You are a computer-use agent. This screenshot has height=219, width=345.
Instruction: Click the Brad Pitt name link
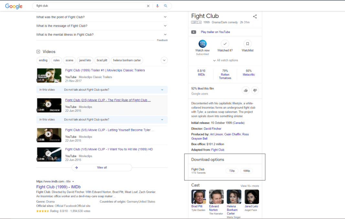pos(197,206)
